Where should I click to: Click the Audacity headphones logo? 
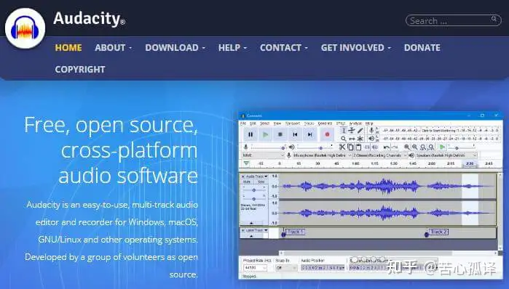click(25, 28)
